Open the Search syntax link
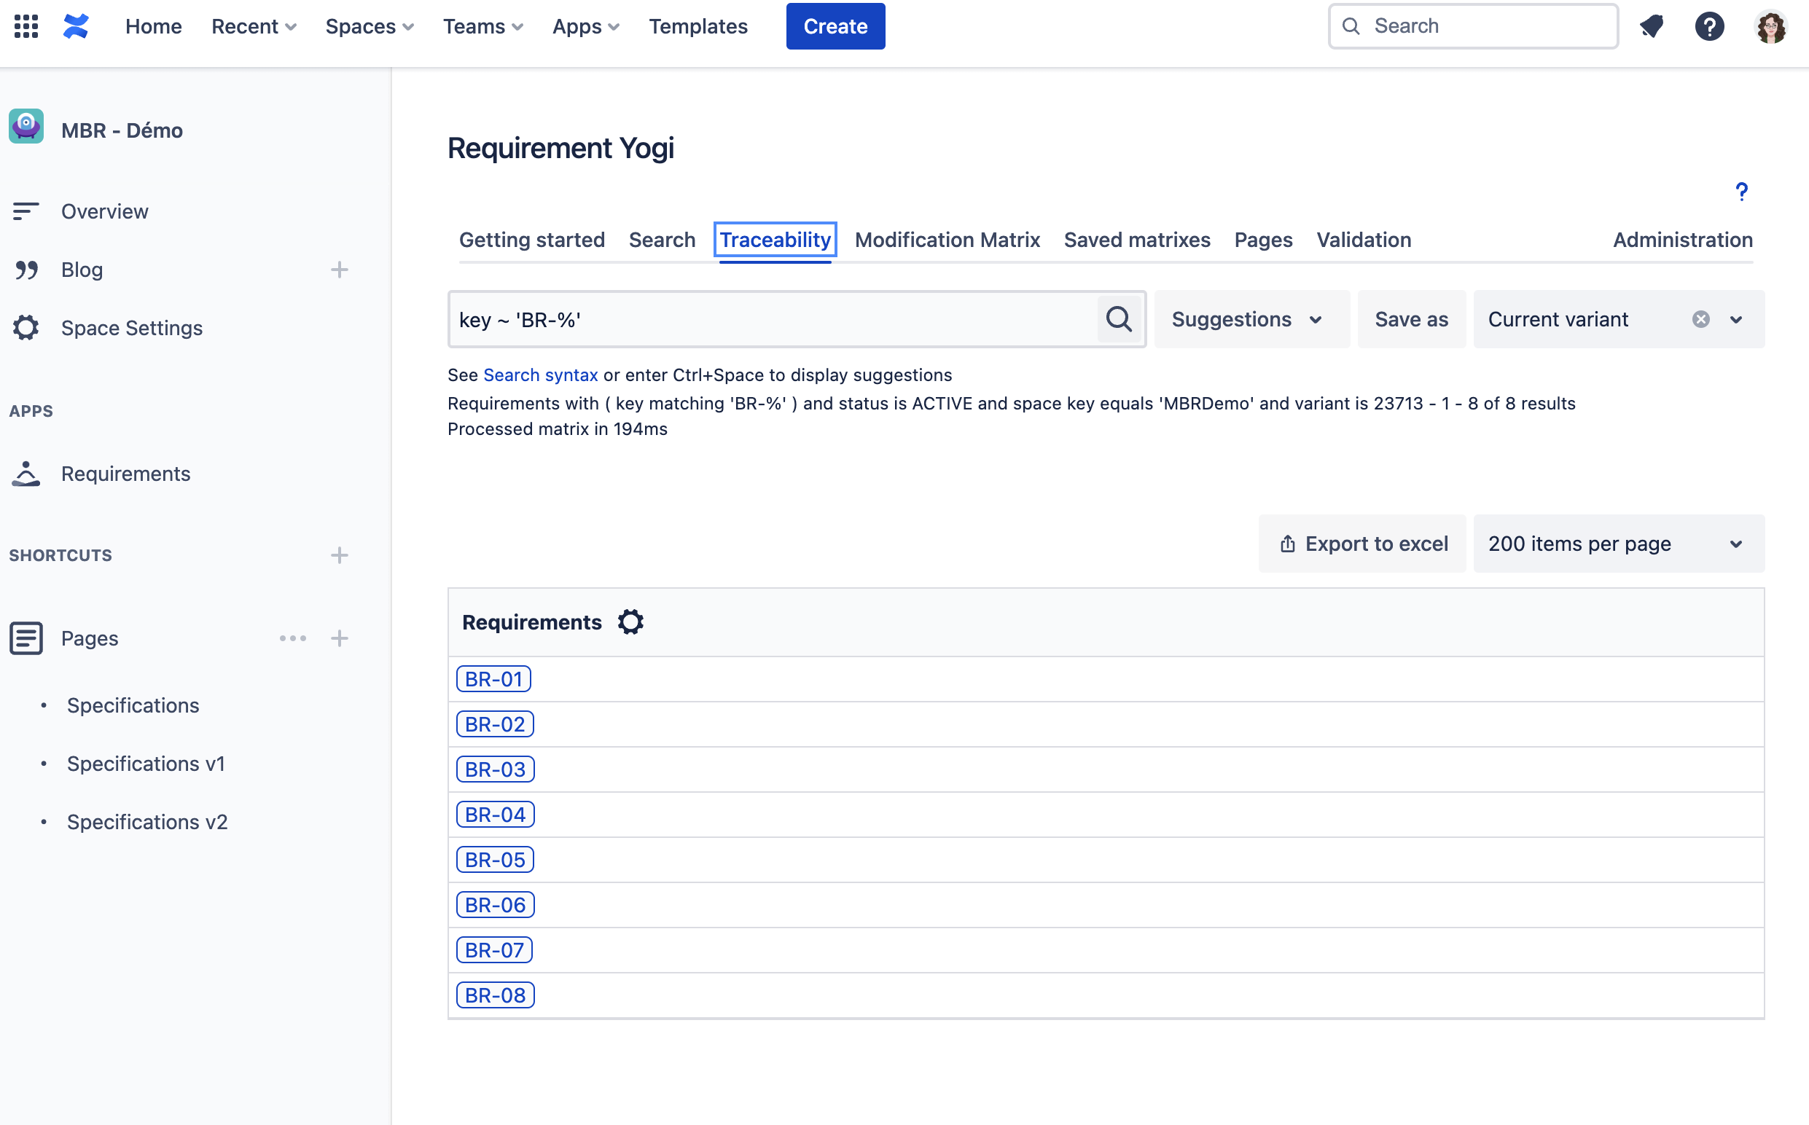This screenshot has width=1809, height=1125. pyautogui.click(x=540, y=375)
